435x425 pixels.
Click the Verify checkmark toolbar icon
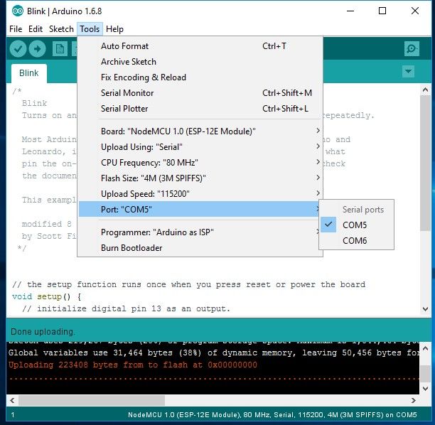18,49
